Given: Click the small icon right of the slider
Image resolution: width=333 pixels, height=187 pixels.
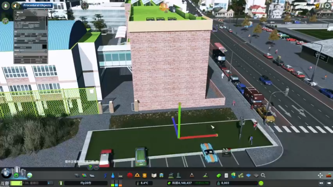Looking at the screenshot, I should [46, 52].
